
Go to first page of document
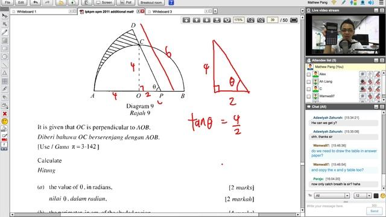(186, 20)
